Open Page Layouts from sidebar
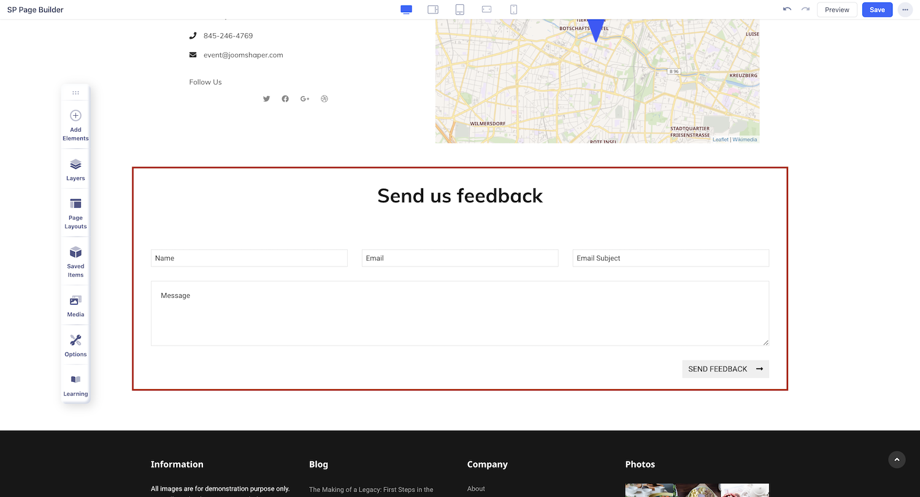 (75, 213)
